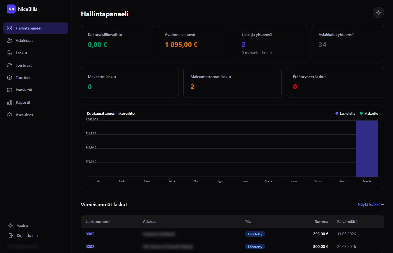Toggle theme with top-right sun button
This screenshot has width=393, height=253.
click(378, 12)
